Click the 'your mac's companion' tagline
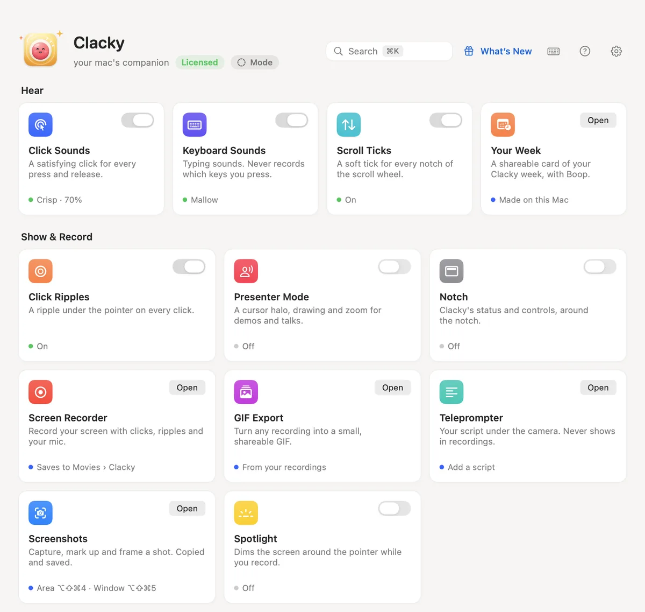This screenshot has width=645, height=612. tap(121, 62)
